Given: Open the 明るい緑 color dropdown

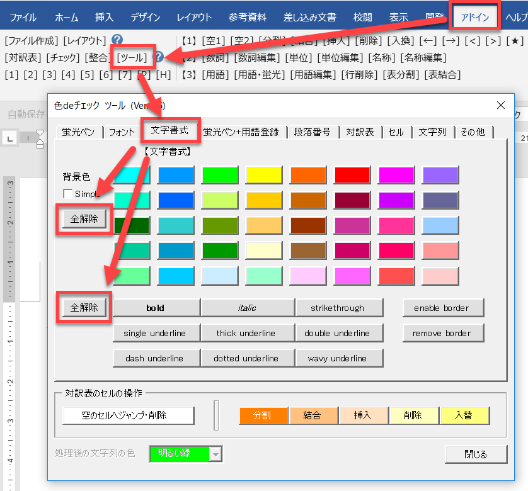Looking at the screenshot, I should 216,454.
